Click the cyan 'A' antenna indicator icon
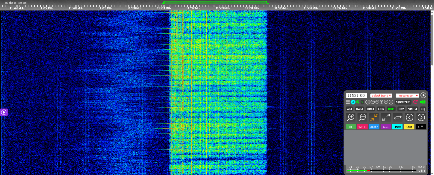434x175 pixels. click(353, 102)
